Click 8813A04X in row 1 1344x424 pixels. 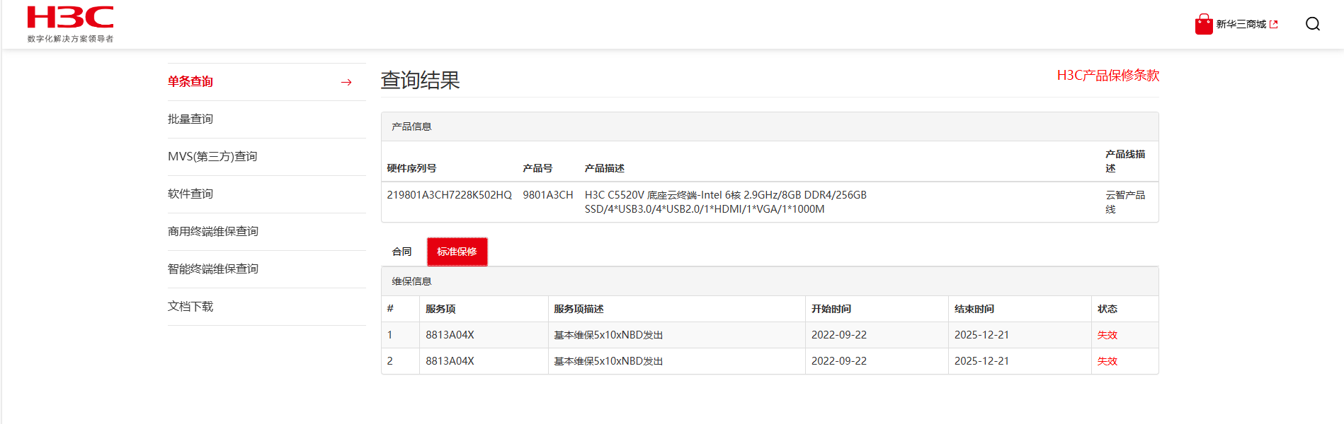tap(450, 335)
